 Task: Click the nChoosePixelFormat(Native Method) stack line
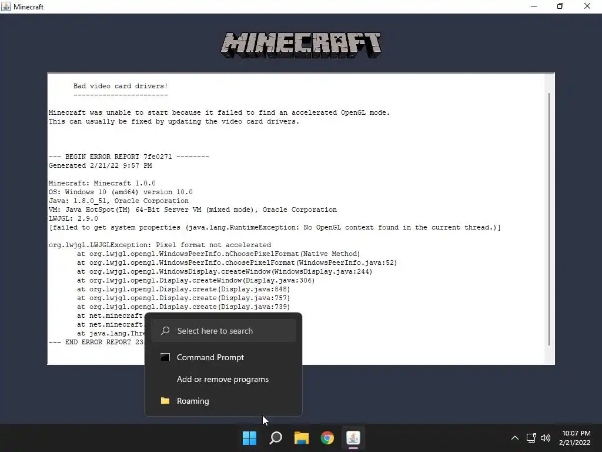click(219, 254)
